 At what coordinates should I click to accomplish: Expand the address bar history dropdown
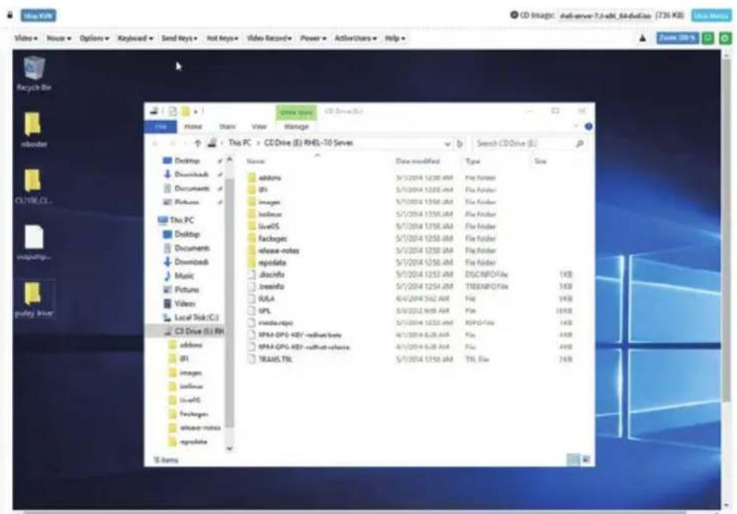pyautogui.click(x=447, y=143)
